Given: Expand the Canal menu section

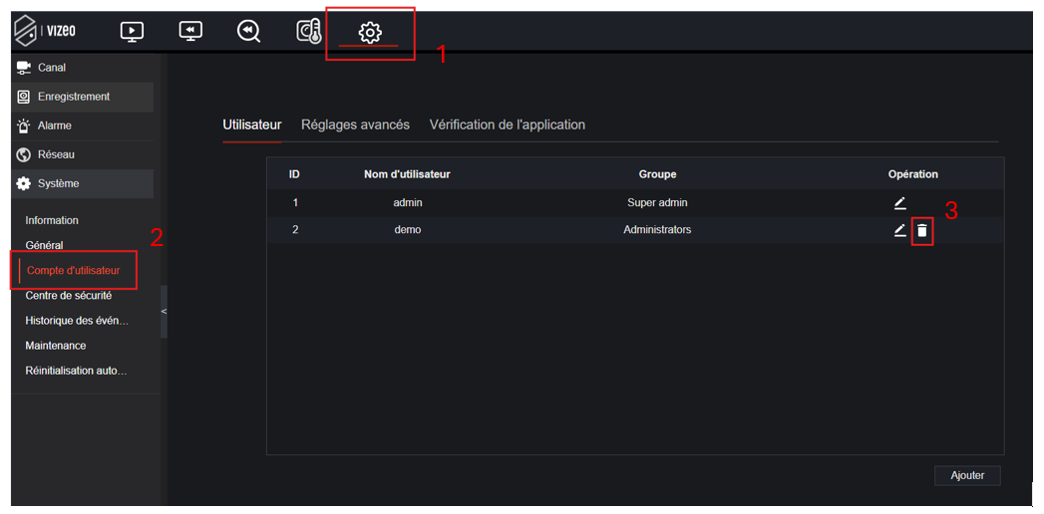Looking at the screenshot, I should point(52,68).
